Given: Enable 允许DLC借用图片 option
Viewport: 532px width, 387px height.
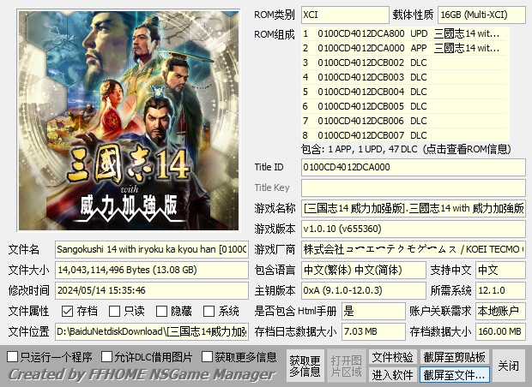Looking at the screenshot, I should click(x=107, y=356).
